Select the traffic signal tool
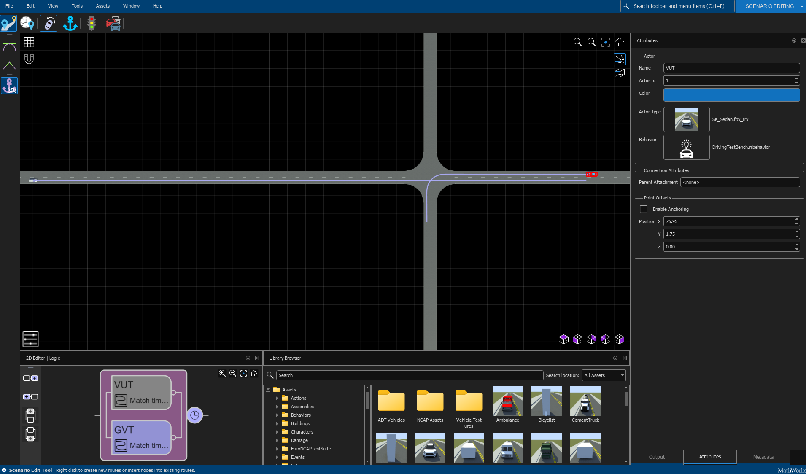 pyautogui.click(x=92, y=23)
